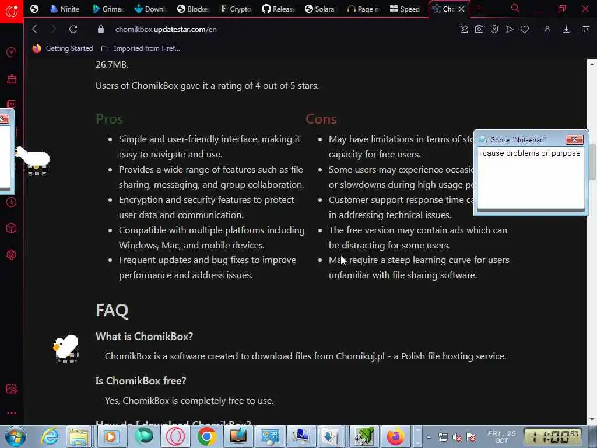The width and height of the screenshot is (597, 448).
Task: Switch to the Grimac tab
Action: pyautogui.click(x=108, y=9)
